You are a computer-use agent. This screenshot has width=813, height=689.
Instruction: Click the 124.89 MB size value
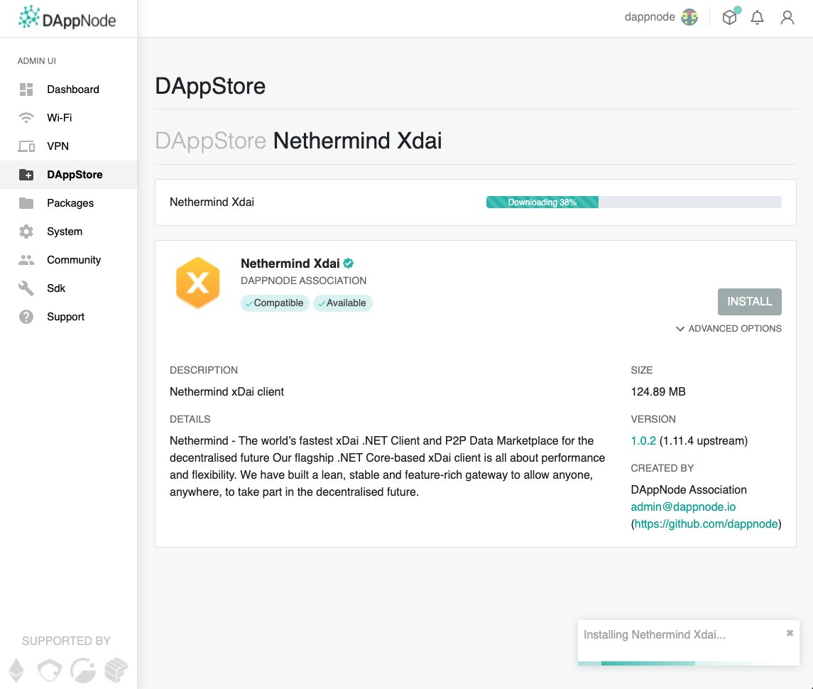coord(658,391)
